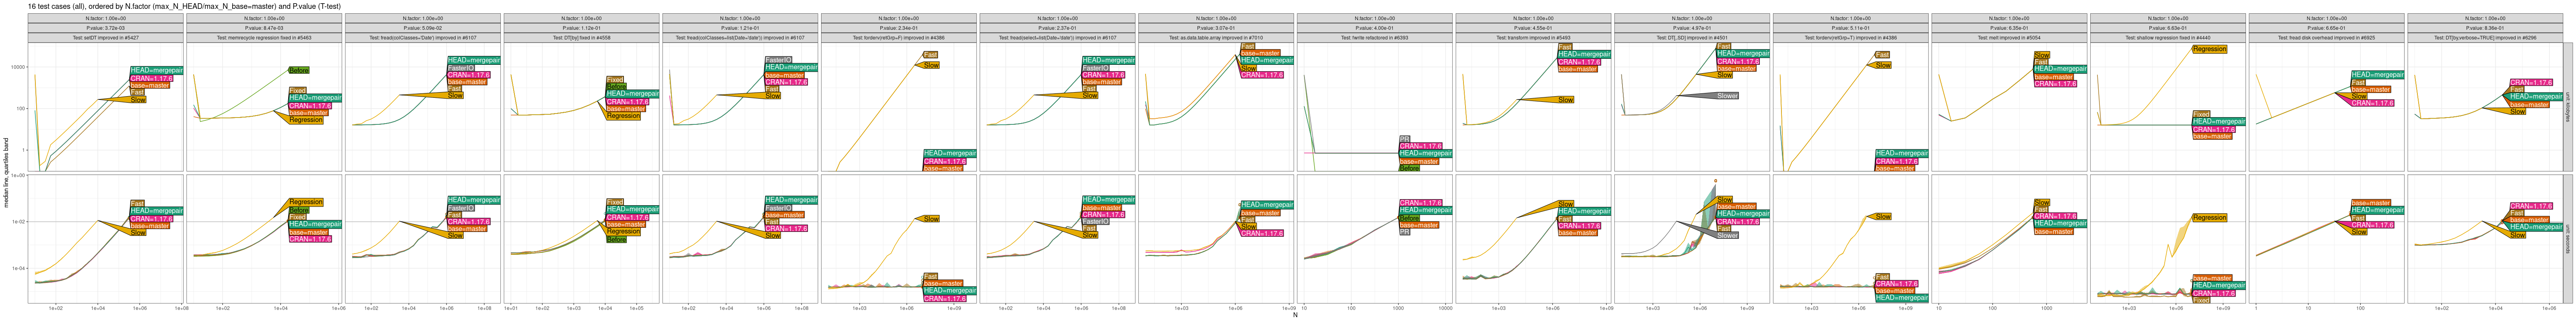The image size is (2576, 322).
Task: Click the 'Regression' label in shallow regression kilobytes plot
Action: pos(2209,49)
